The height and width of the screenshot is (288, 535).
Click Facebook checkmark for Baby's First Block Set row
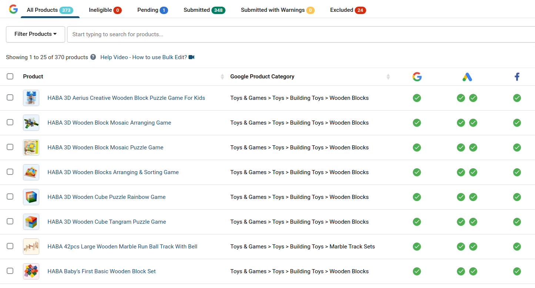(517, 271)
